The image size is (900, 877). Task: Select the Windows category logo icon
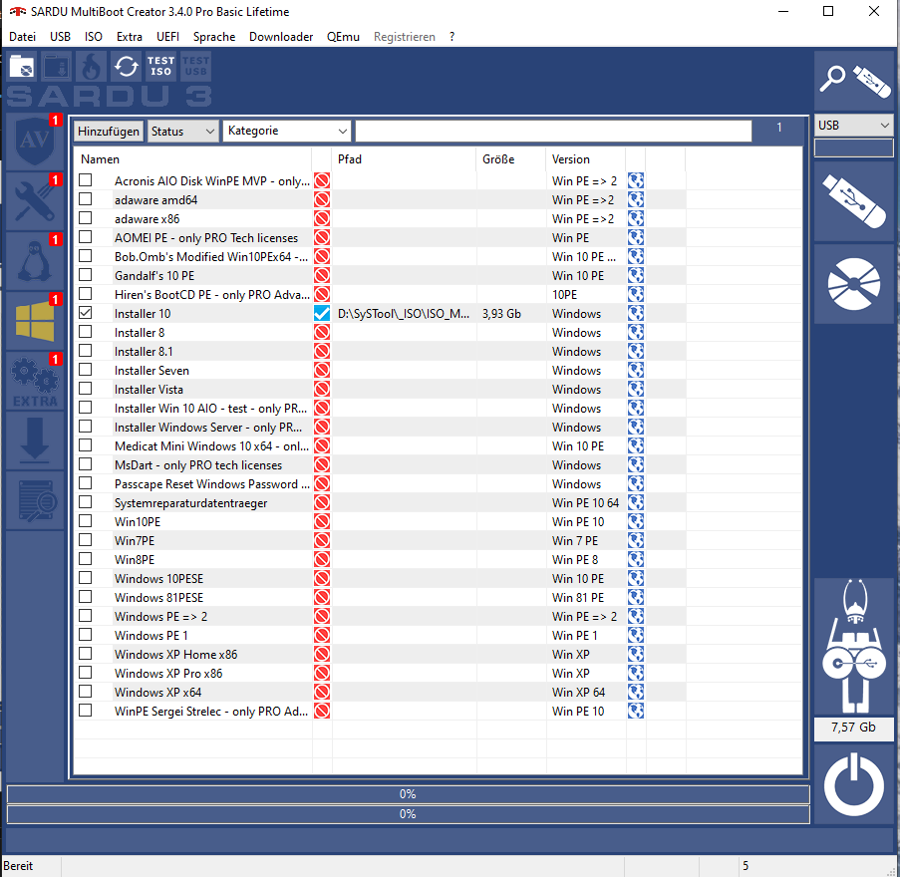tap(35, 321)
